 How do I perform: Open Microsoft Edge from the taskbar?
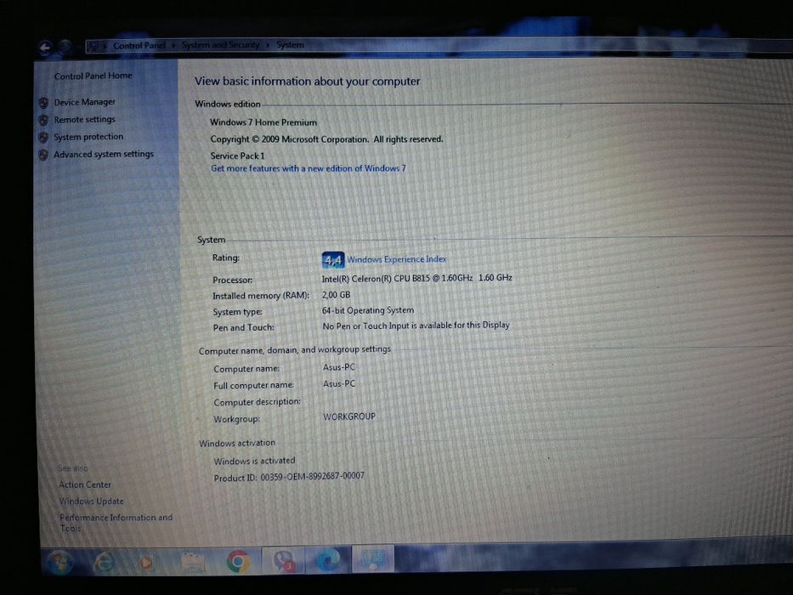coord(328,560)
